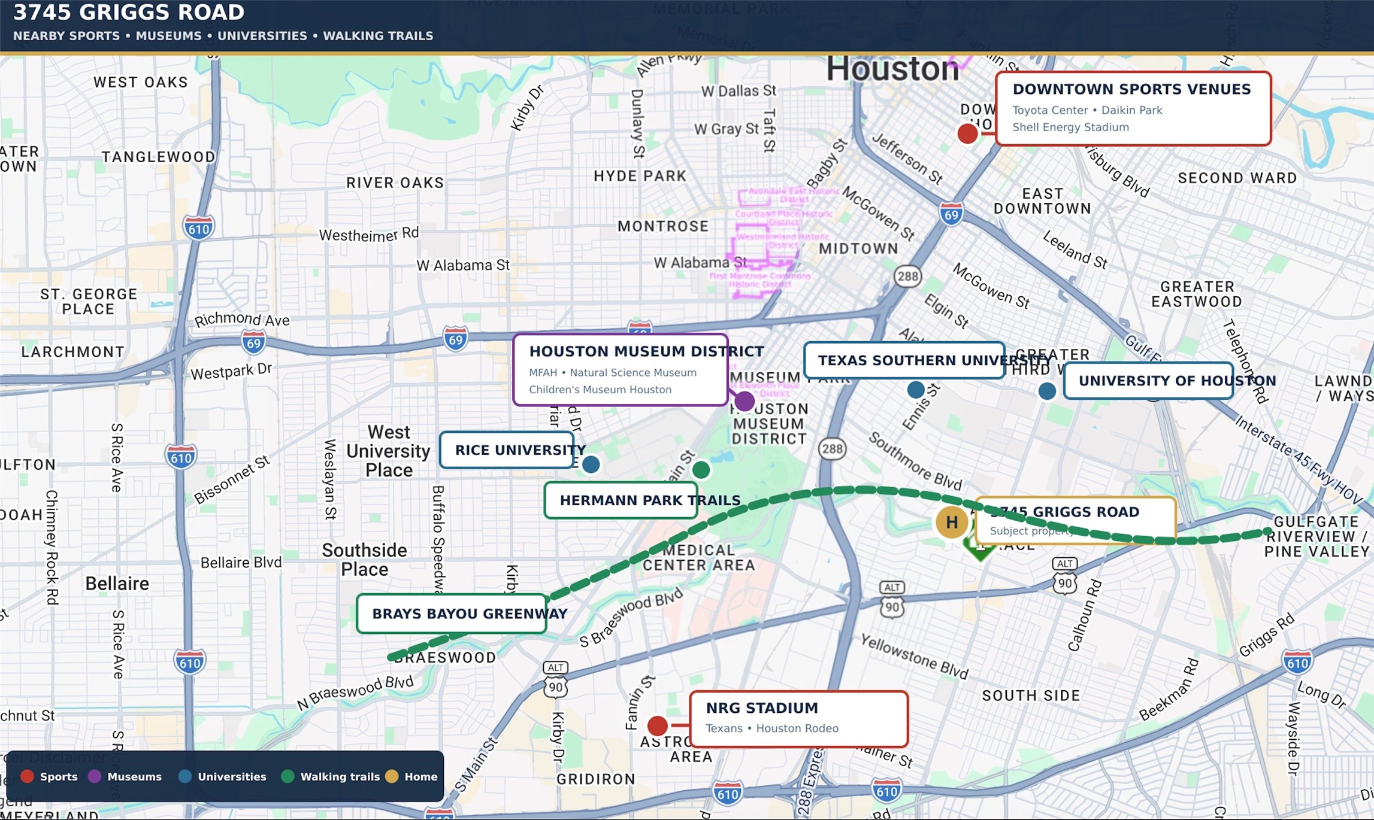Select the Brays Bayou Greenway label

[451, 614]
